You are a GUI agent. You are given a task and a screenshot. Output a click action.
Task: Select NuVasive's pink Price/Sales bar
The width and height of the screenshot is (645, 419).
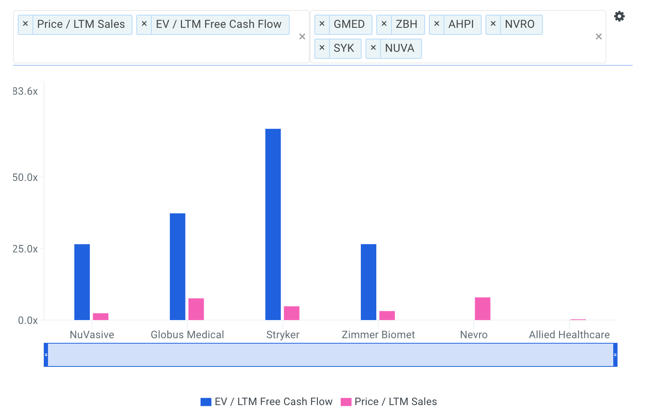pyautogui.click(x=101, y=317)
